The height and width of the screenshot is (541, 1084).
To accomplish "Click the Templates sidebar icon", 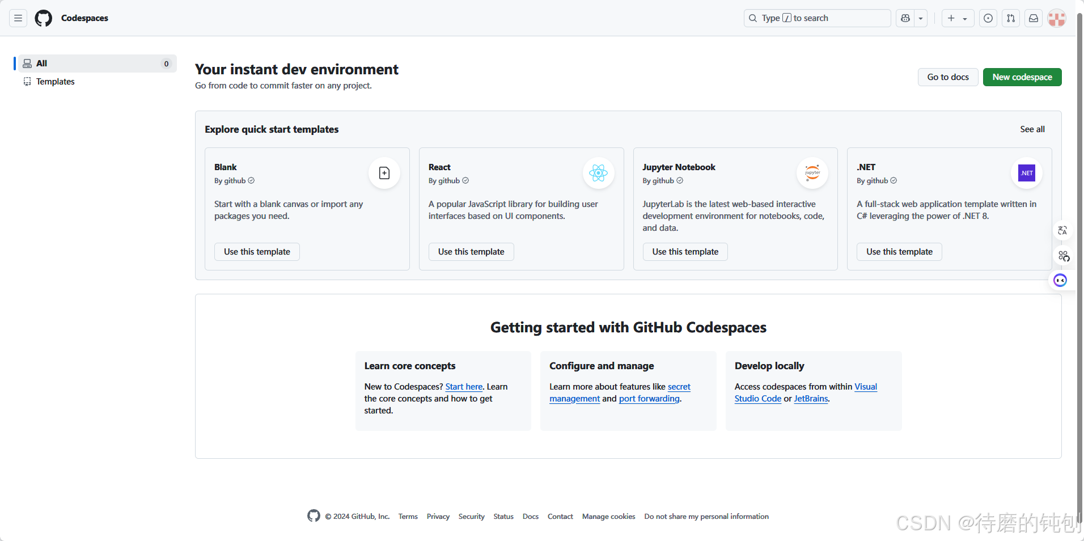I will point(27,82).
